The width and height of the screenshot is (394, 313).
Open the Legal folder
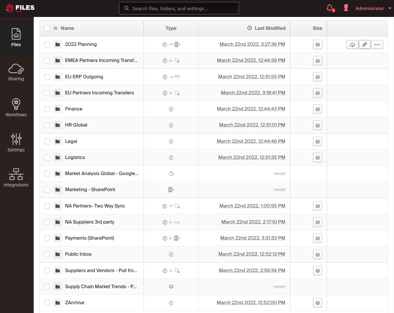[71, 141]
